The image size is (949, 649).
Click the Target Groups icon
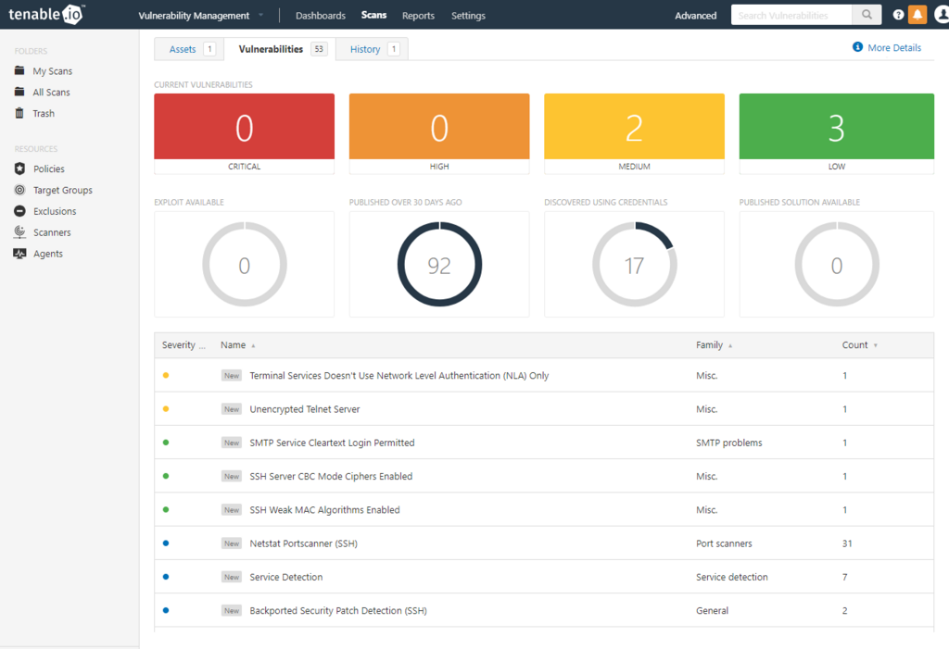(20, 190)
